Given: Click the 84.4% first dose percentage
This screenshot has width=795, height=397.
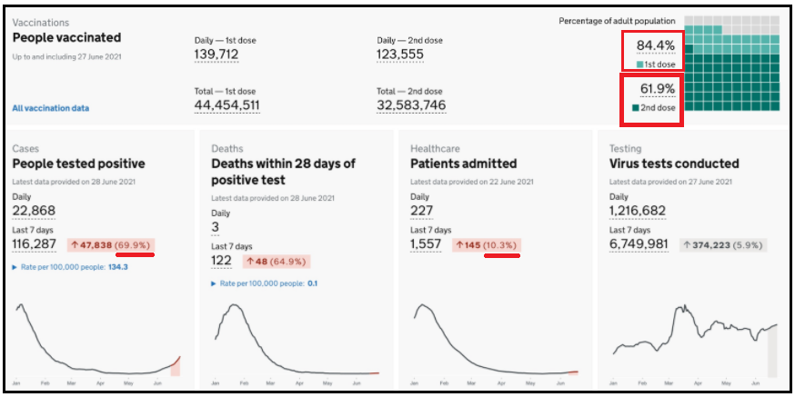Looking at the screenshot, I should (655, 46).
